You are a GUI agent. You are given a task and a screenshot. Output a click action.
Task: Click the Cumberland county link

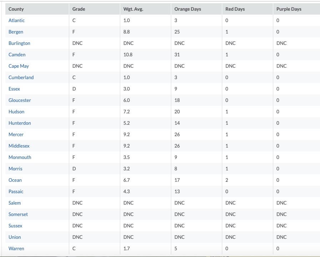21,77
